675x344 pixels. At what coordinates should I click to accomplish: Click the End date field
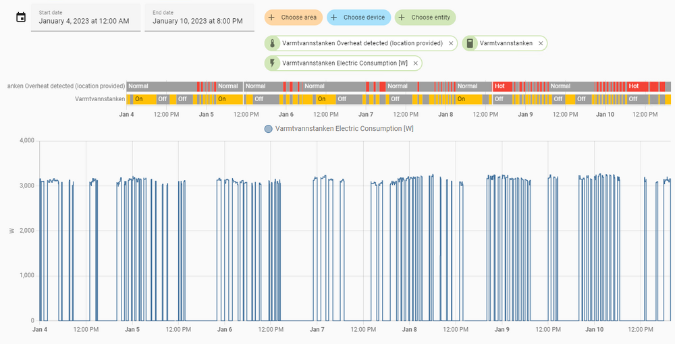pos(199,18)
